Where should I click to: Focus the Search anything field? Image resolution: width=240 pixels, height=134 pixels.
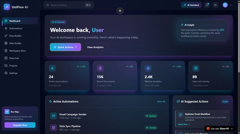pyautogui.click(x=69, y=5)
